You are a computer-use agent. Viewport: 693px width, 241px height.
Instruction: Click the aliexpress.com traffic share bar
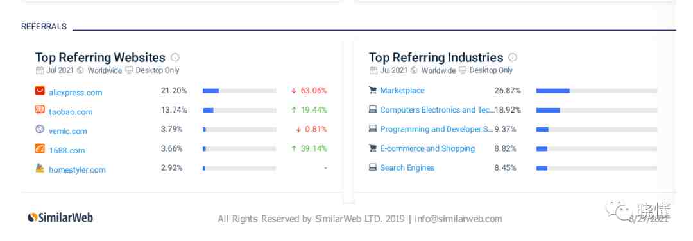coord(239,91)
